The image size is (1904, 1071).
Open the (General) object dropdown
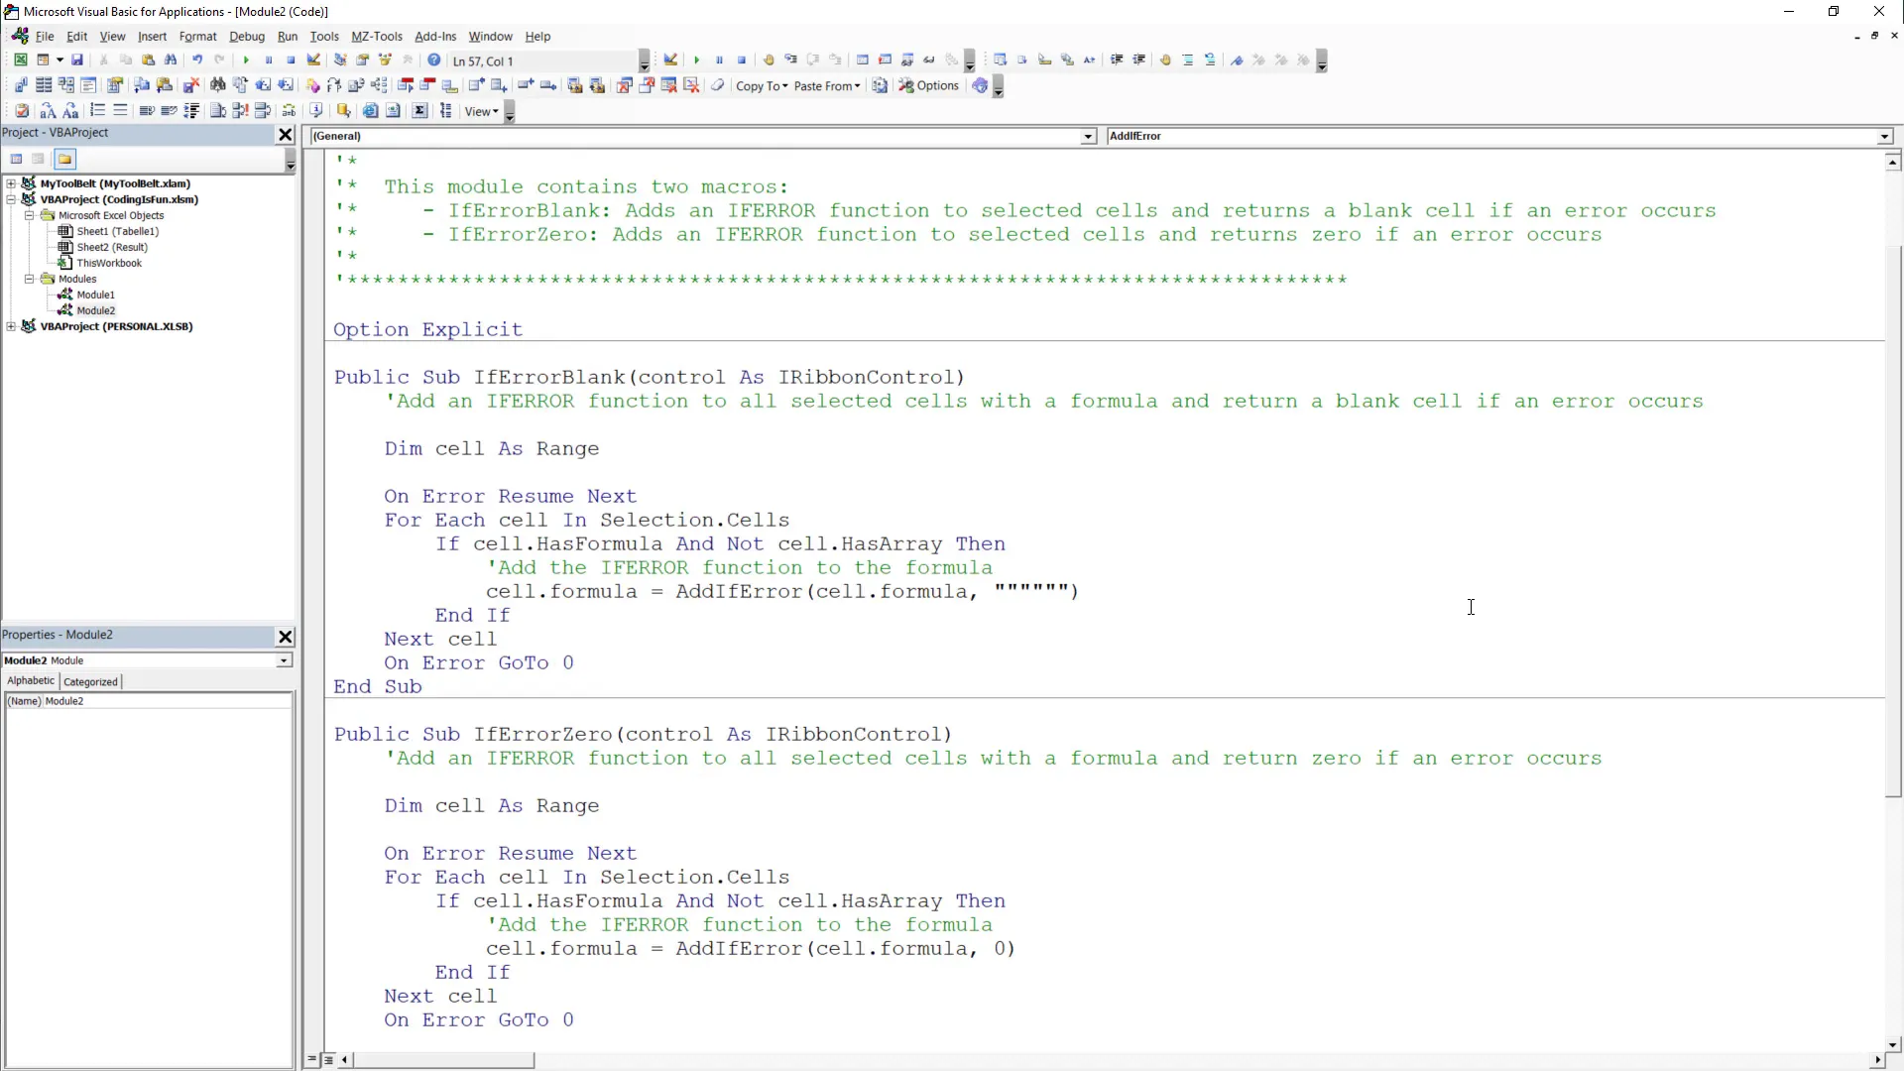(1088, 136)
